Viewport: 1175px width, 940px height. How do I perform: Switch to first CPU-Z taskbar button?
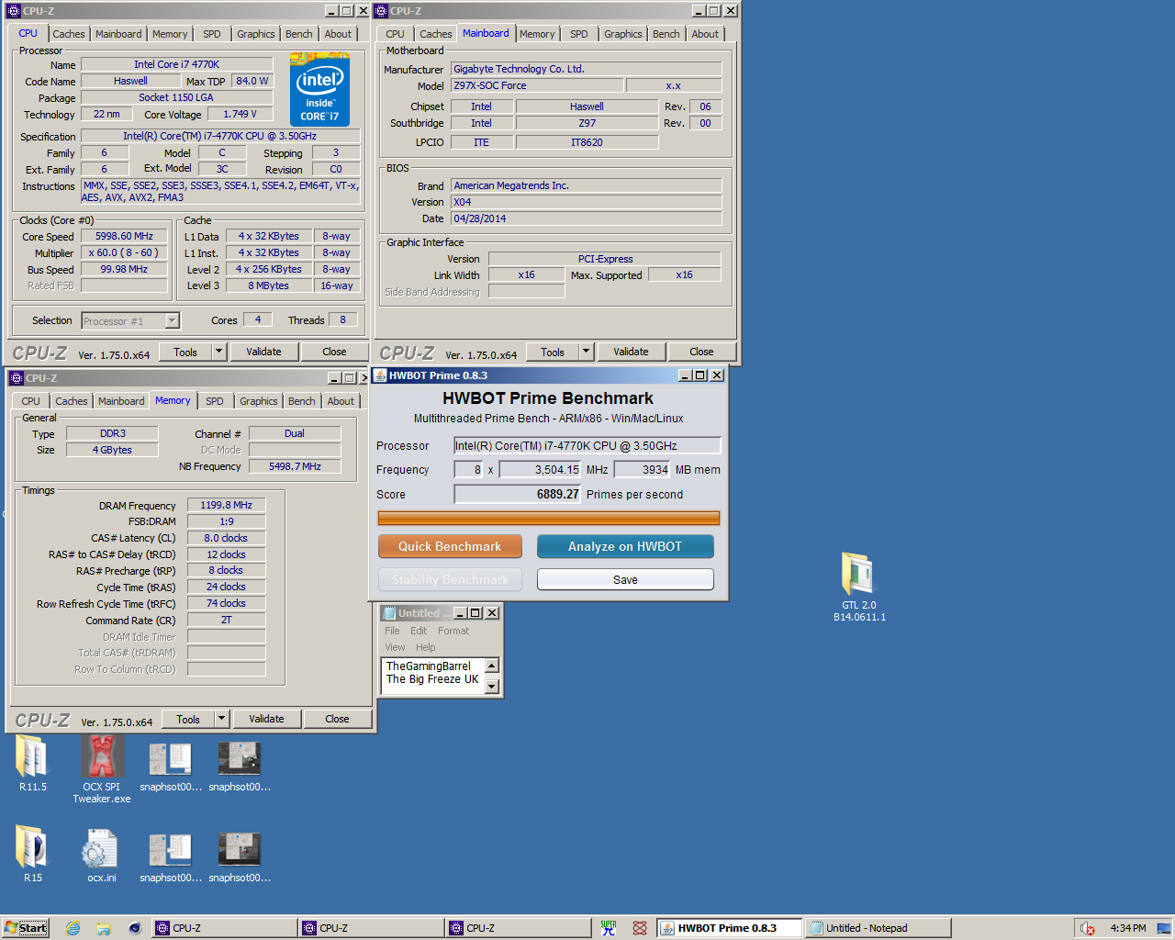pos(224,928)
